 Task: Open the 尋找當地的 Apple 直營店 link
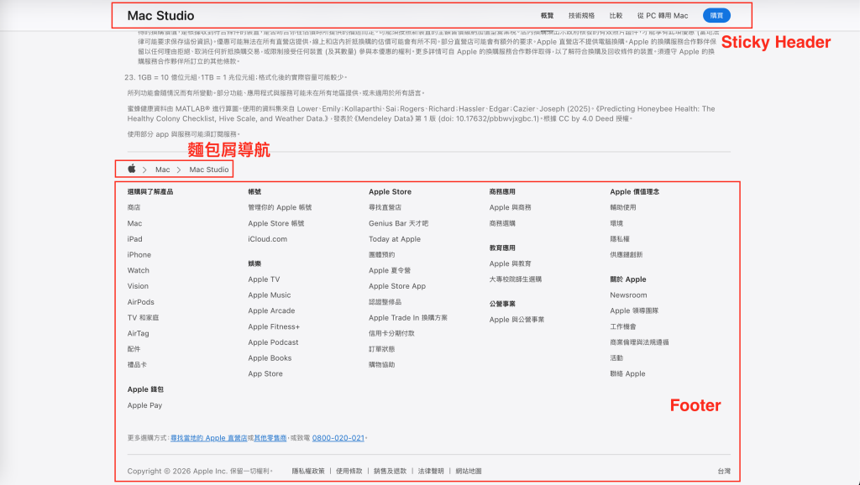[208, 438]
